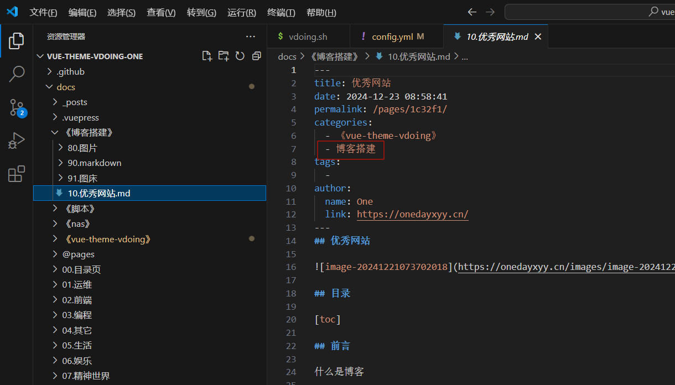Image resolution: width=675 pixels, height=385 pixels.
Task: Expand the 00.目录页 folder
Action: pos(150,269)
